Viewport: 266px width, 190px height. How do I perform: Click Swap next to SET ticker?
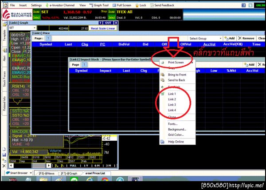36,12
